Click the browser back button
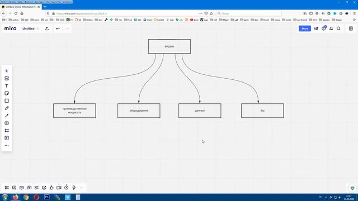The image size is (358, 201). (4, 13)
